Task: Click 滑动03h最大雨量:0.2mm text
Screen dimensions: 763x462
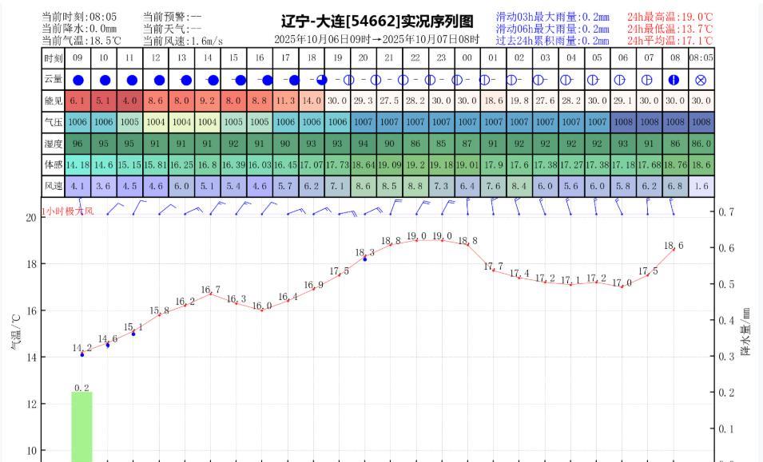Action: click(553, 17)
